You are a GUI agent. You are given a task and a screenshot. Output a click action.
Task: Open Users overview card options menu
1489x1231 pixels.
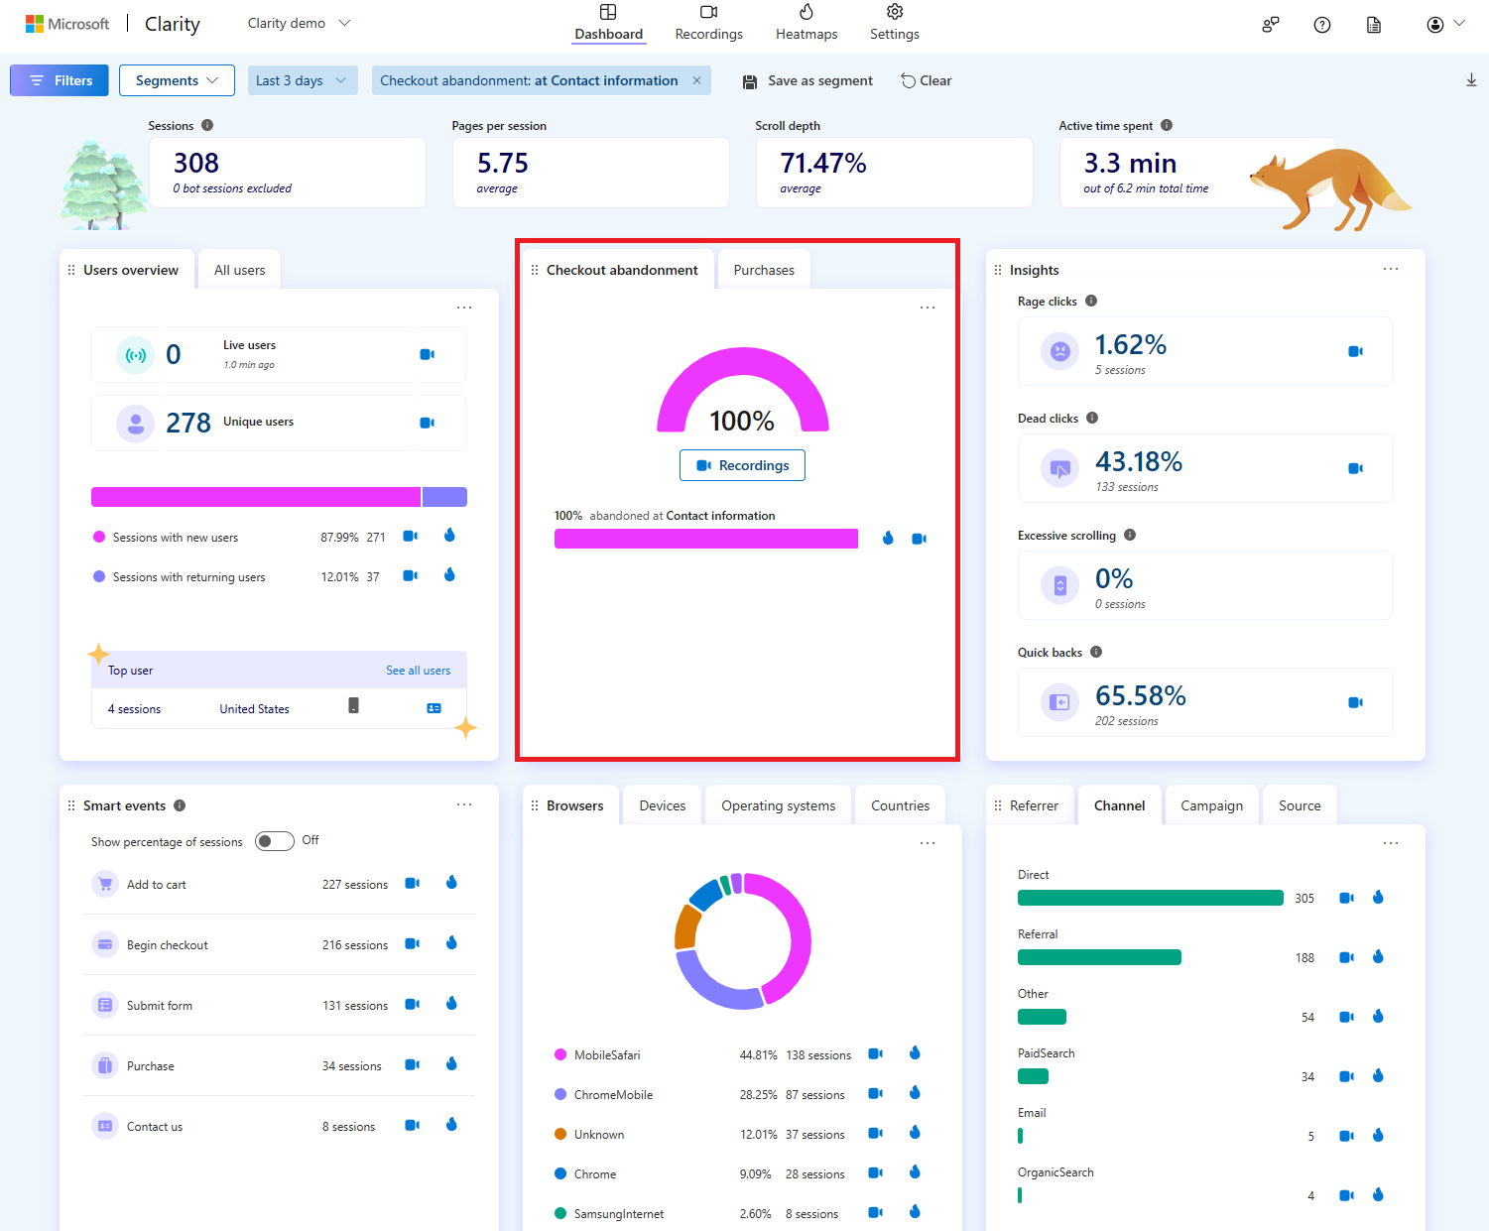point(464,308)
